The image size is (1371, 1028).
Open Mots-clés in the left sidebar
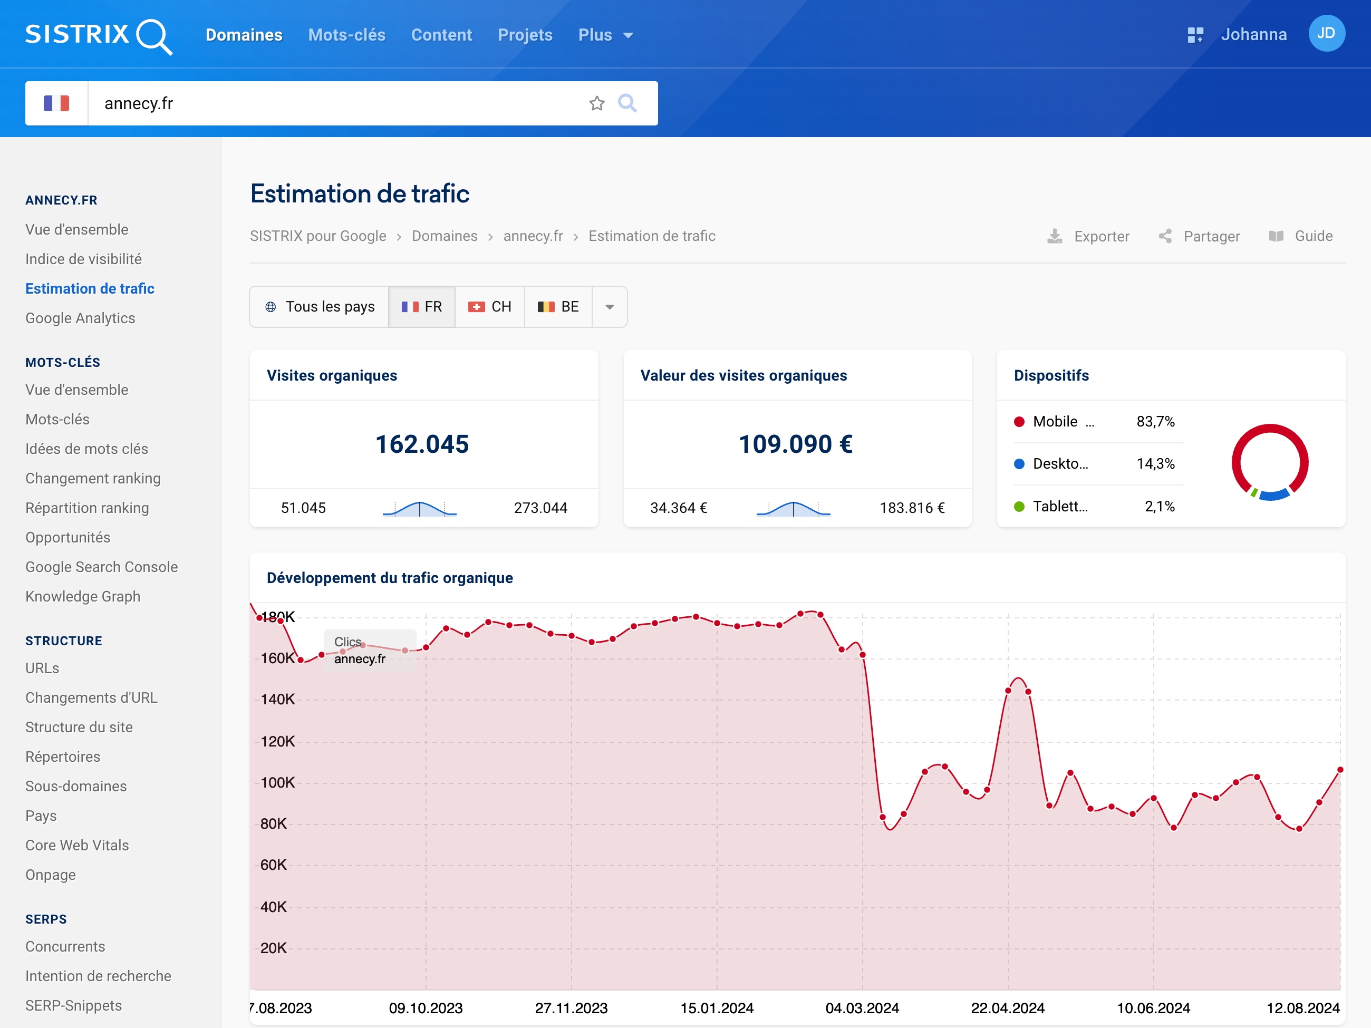[57, 419]
